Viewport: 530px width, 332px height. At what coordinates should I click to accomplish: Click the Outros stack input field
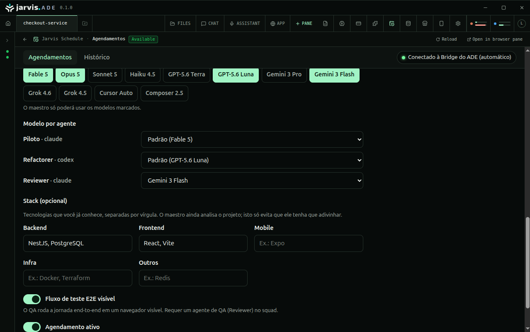coord(193,278)
